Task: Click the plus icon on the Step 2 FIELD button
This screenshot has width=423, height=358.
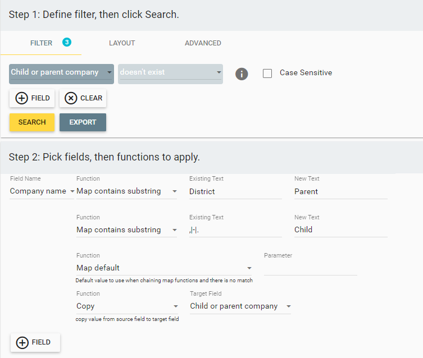Action: click(22, 343)
